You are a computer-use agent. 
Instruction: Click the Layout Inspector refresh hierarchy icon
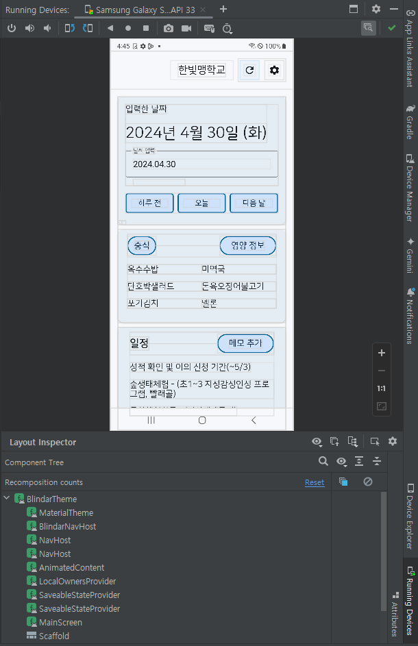[x=352, y=442]
